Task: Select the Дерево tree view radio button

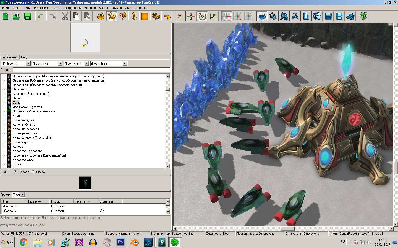Action: pos(15,172)
